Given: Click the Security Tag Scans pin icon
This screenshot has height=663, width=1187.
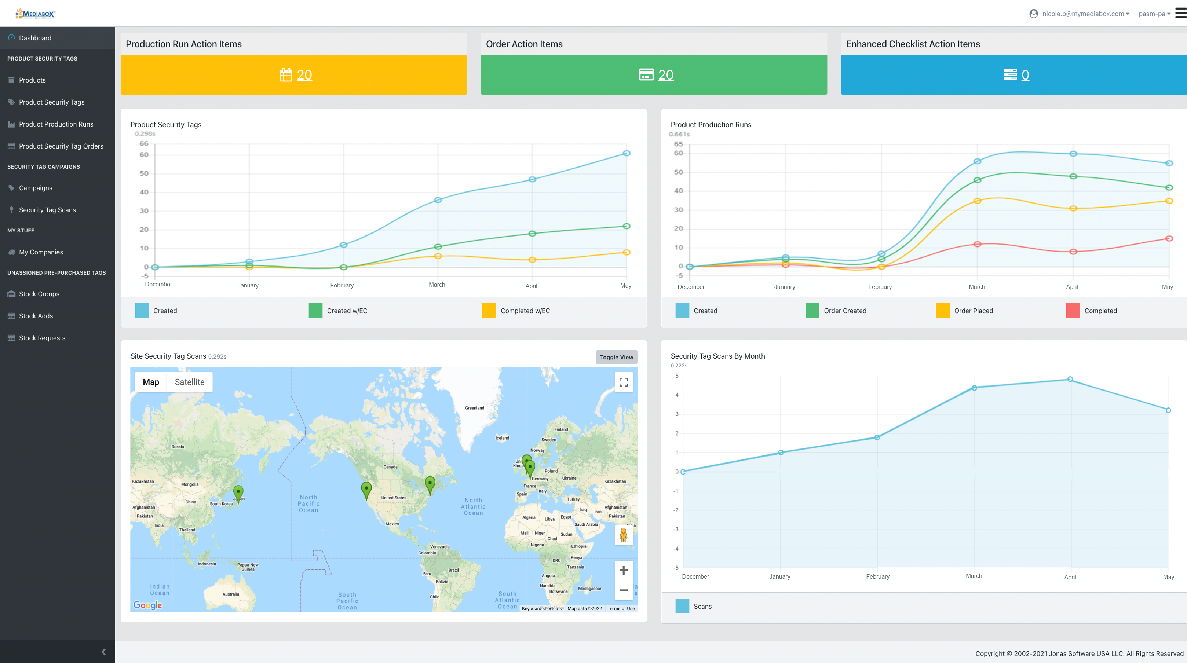Looking at the screenshot, I should (11, 210).
